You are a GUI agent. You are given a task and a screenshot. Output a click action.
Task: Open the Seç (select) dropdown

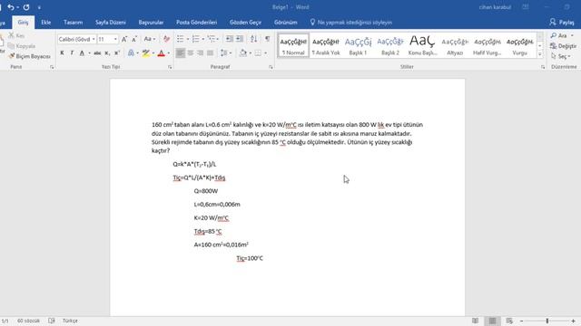click(561, 56)
